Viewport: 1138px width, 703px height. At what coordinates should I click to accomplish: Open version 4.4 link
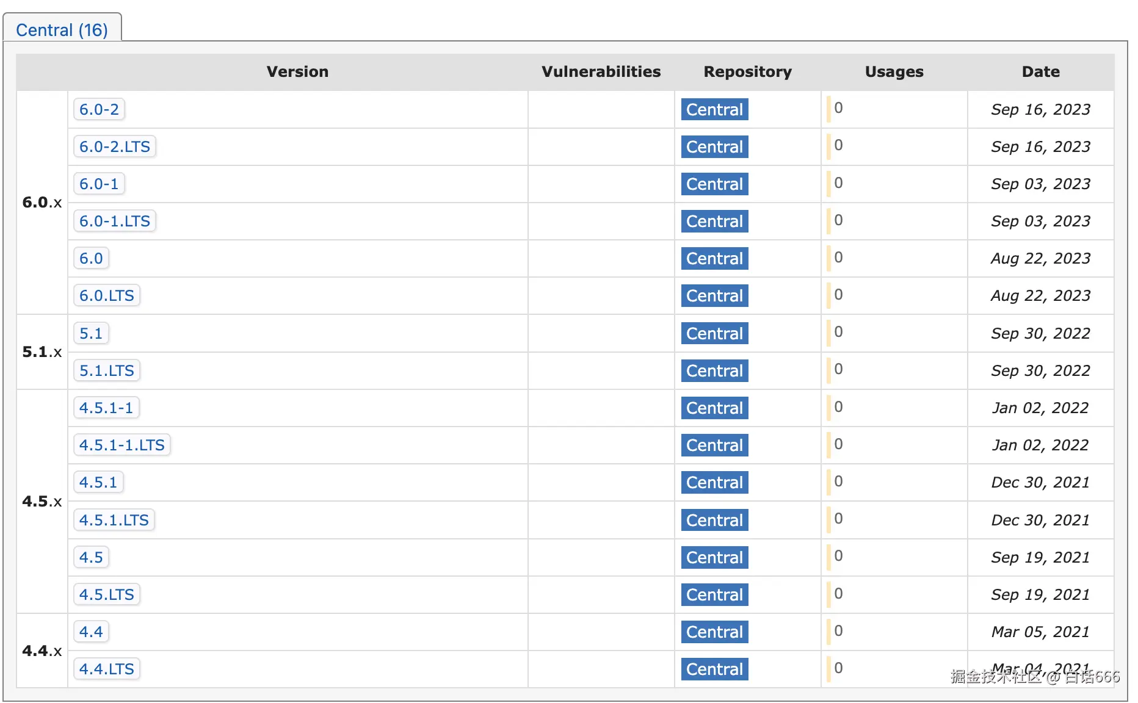coord(91,632)
